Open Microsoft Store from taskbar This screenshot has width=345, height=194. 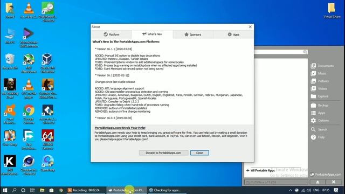pos(51,190)
